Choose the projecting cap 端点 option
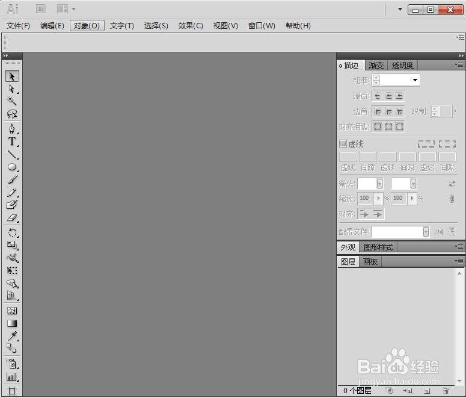Image resolution: width=466 pixels, height=398 pixels. (x=399, y=96)
